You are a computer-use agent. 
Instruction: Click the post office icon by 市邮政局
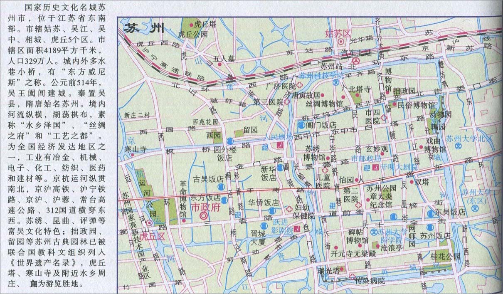click(x=367, y=167)
